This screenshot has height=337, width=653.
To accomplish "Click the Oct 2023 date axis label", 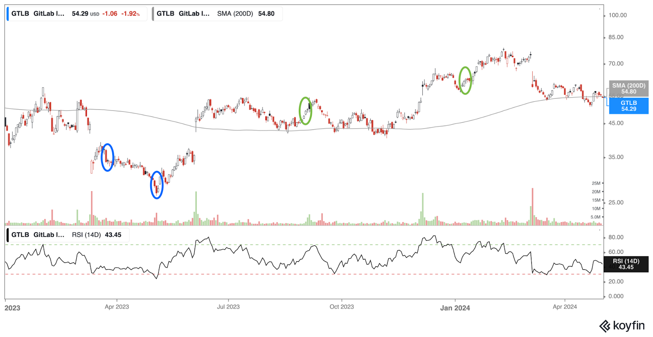I will coord(342,307).
